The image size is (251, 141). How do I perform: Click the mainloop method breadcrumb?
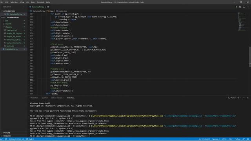62,11
